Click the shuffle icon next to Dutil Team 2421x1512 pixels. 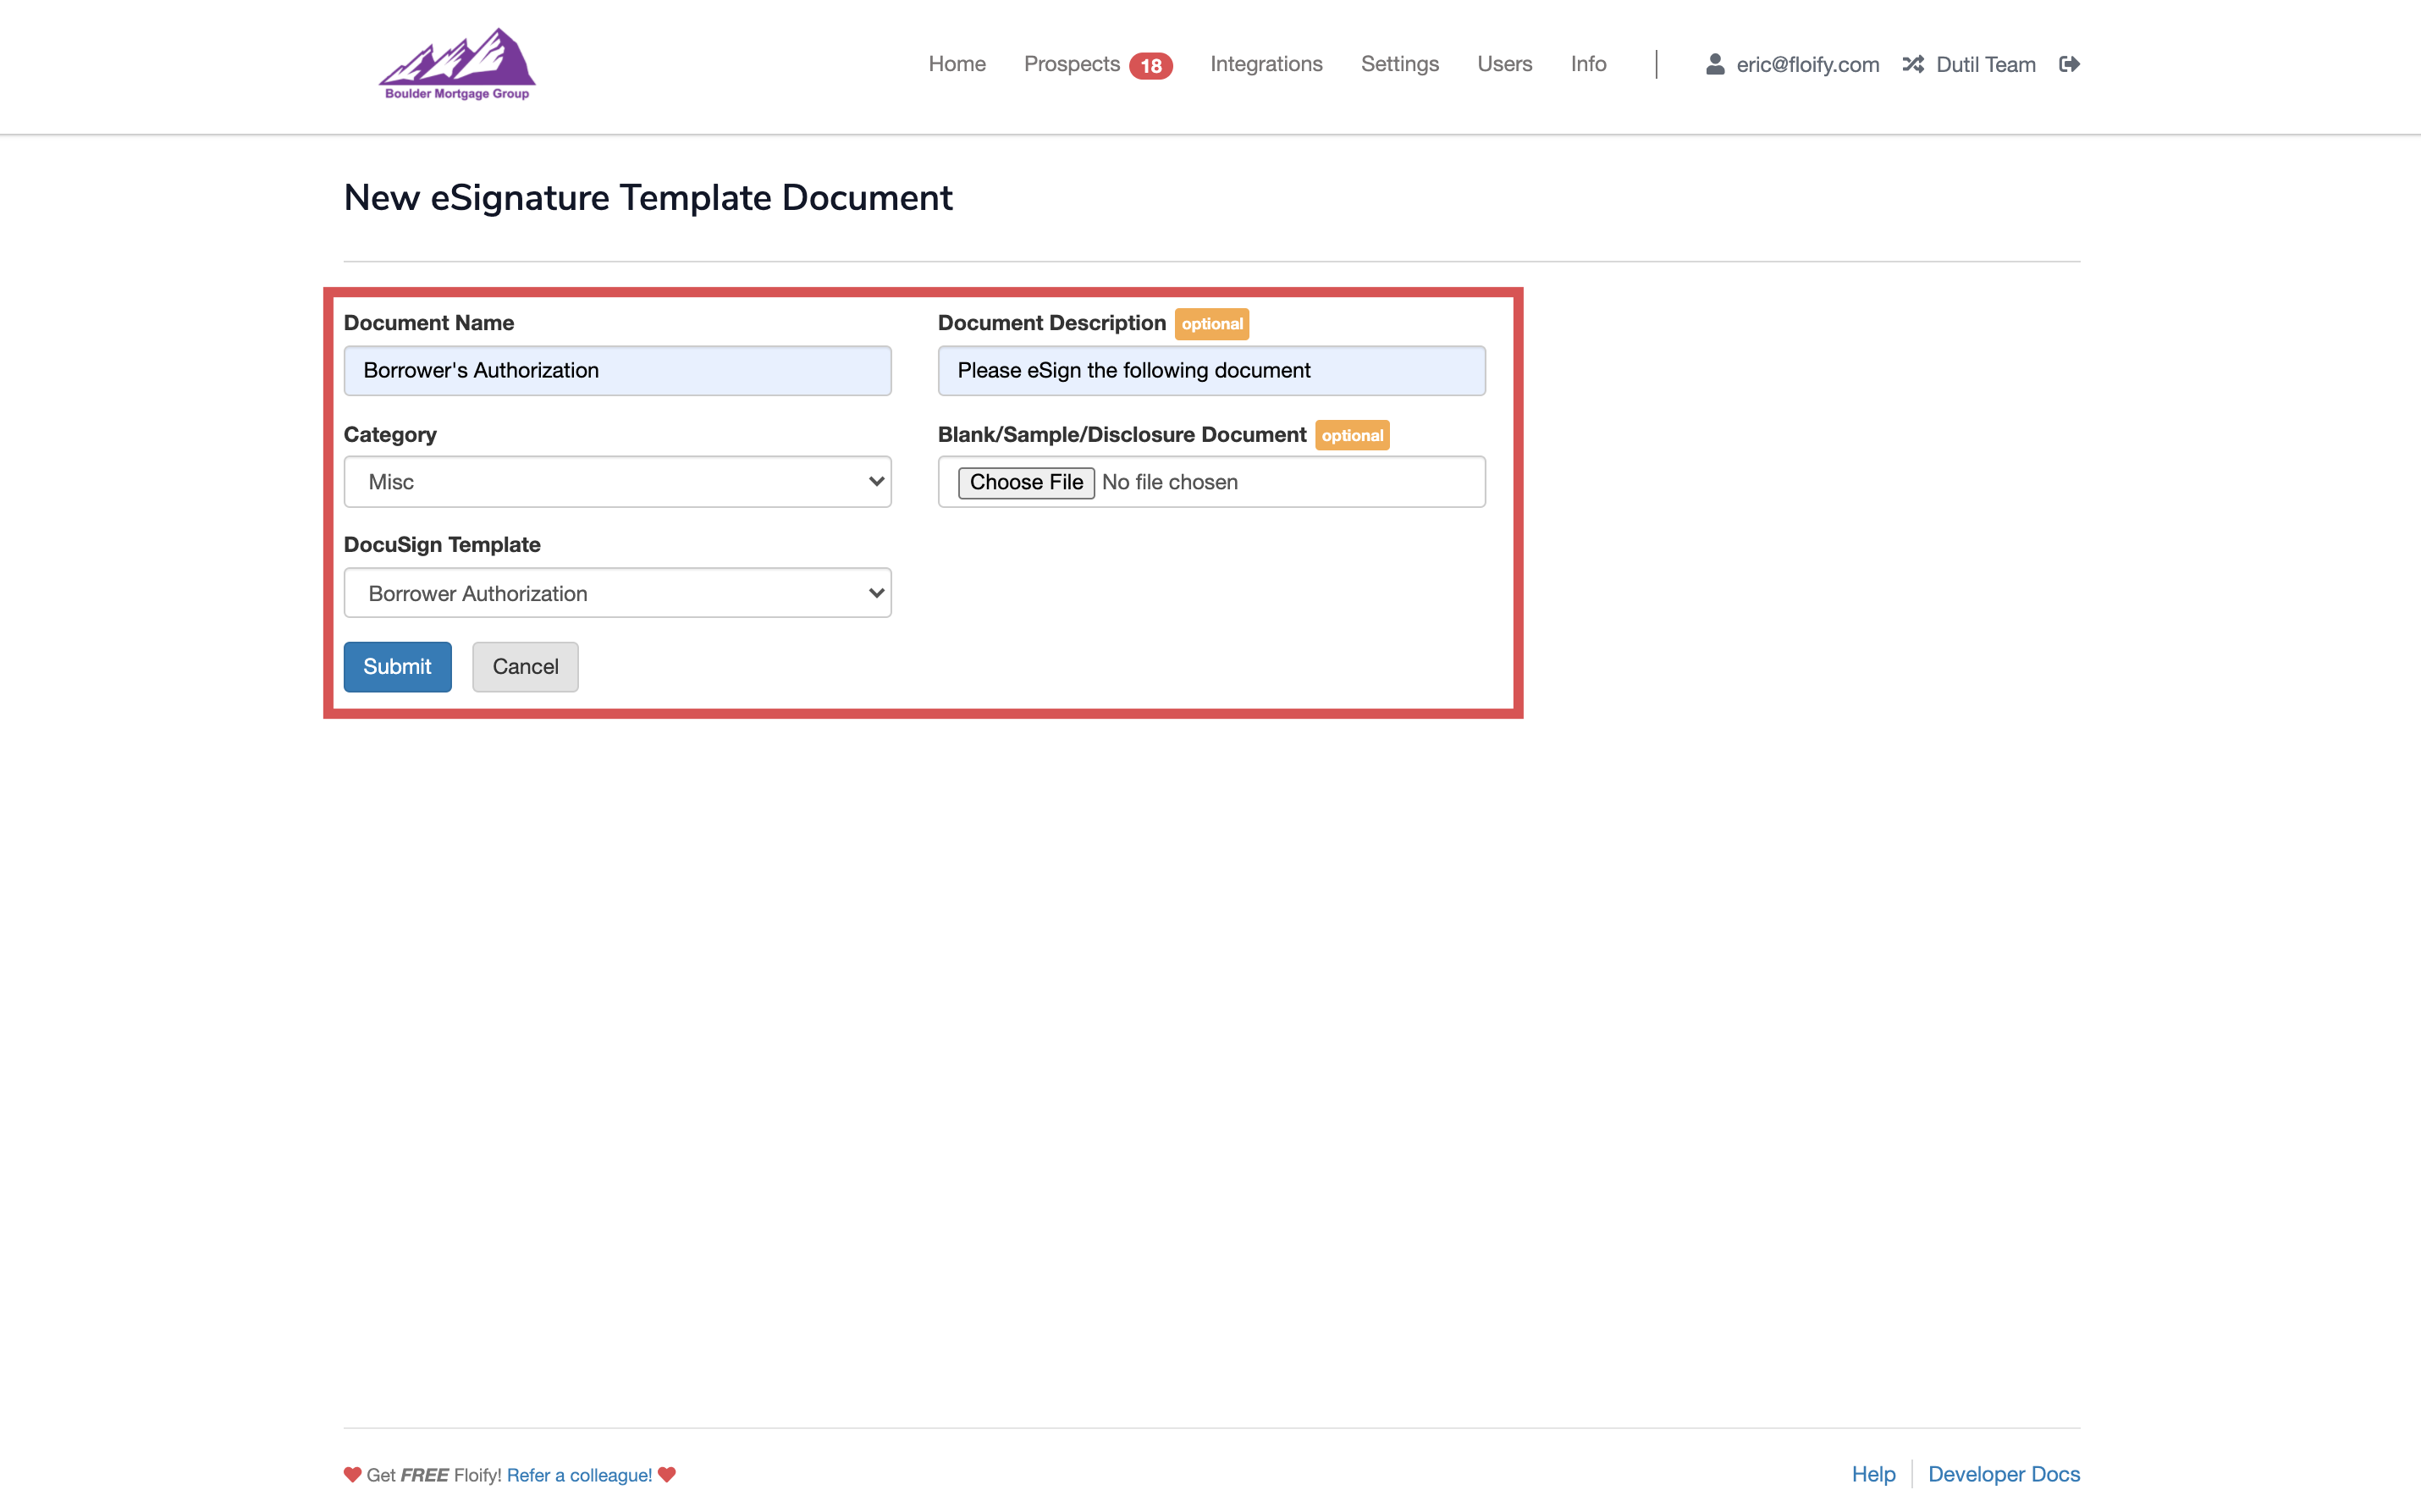(x=1913, y=64)
